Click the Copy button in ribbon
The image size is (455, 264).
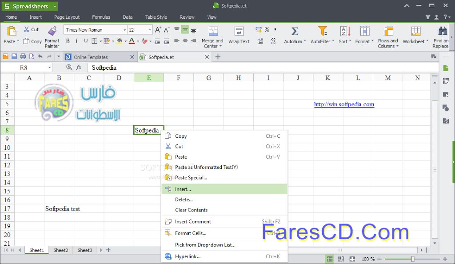coord(32,41)
